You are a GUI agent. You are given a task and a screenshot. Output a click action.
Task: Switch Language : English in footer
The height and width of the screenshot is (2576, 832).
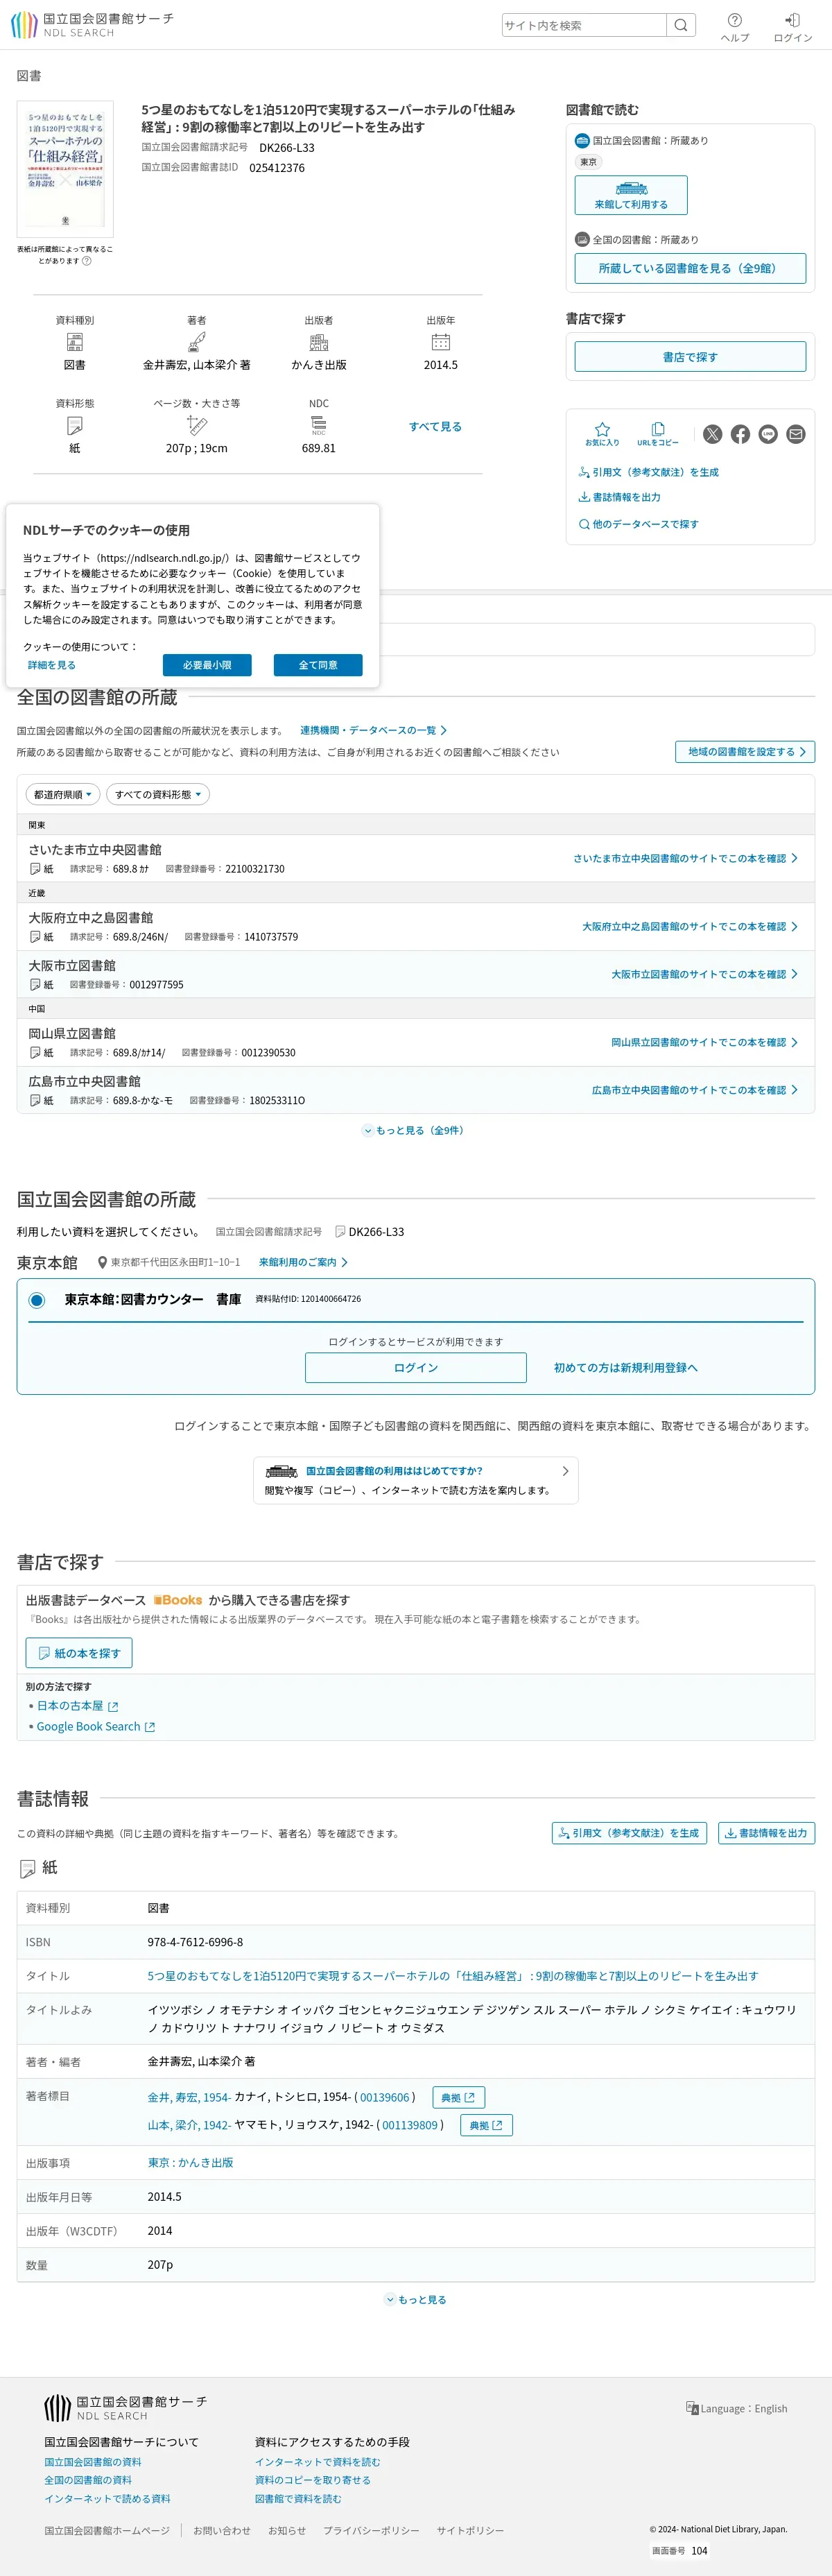pyautogui.click(x=737, y=2408)
